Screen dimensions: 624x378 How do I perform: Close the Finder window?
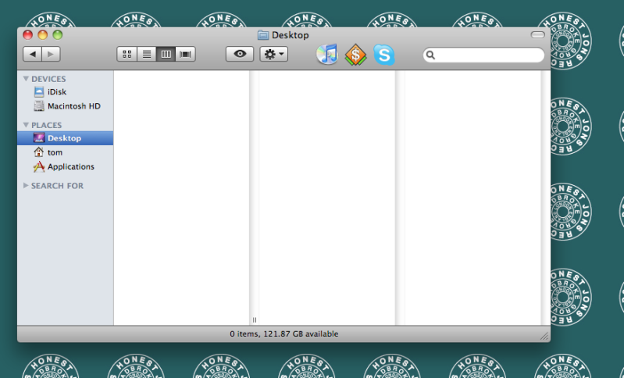click(27, 35)
